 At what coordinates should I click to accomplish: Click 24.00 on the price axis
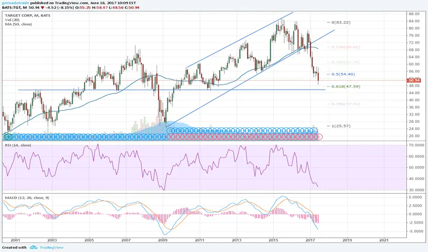414,129
